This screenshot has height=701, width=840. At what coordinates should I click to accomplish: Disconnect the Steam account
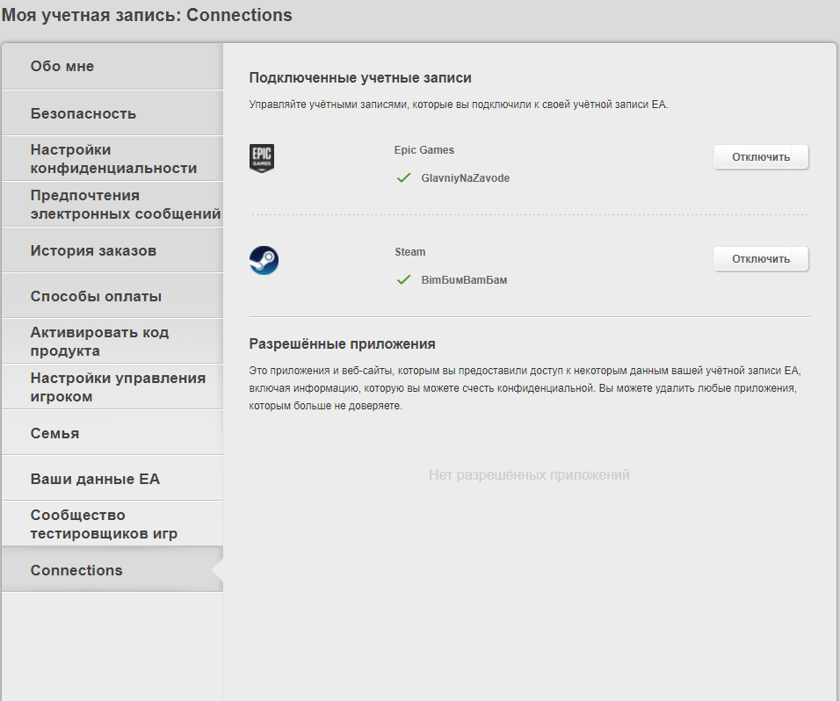761,258
